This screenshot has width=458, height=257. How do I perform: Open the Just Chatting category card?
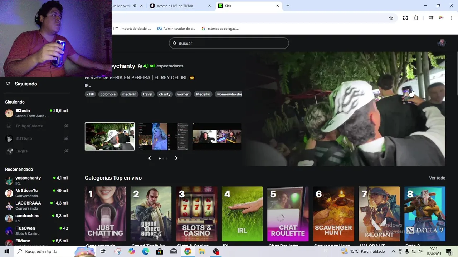105,214
